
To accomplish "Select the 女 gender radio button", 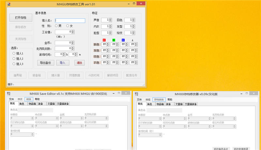I will [x=68, y=26].
